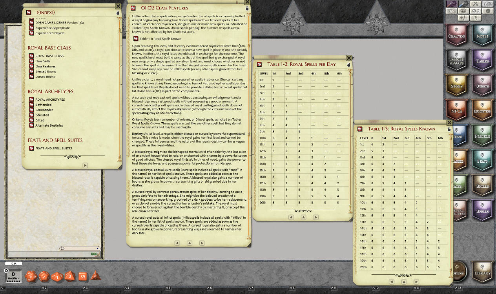Toggle OOC chat mode
The height and width of the screenshot is (294, 496).
(x=94, y=254)
